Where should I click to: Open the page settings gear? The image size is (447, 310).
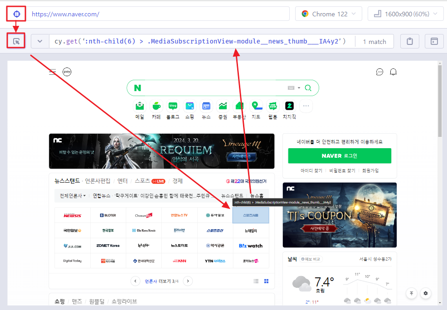(426, 293)
